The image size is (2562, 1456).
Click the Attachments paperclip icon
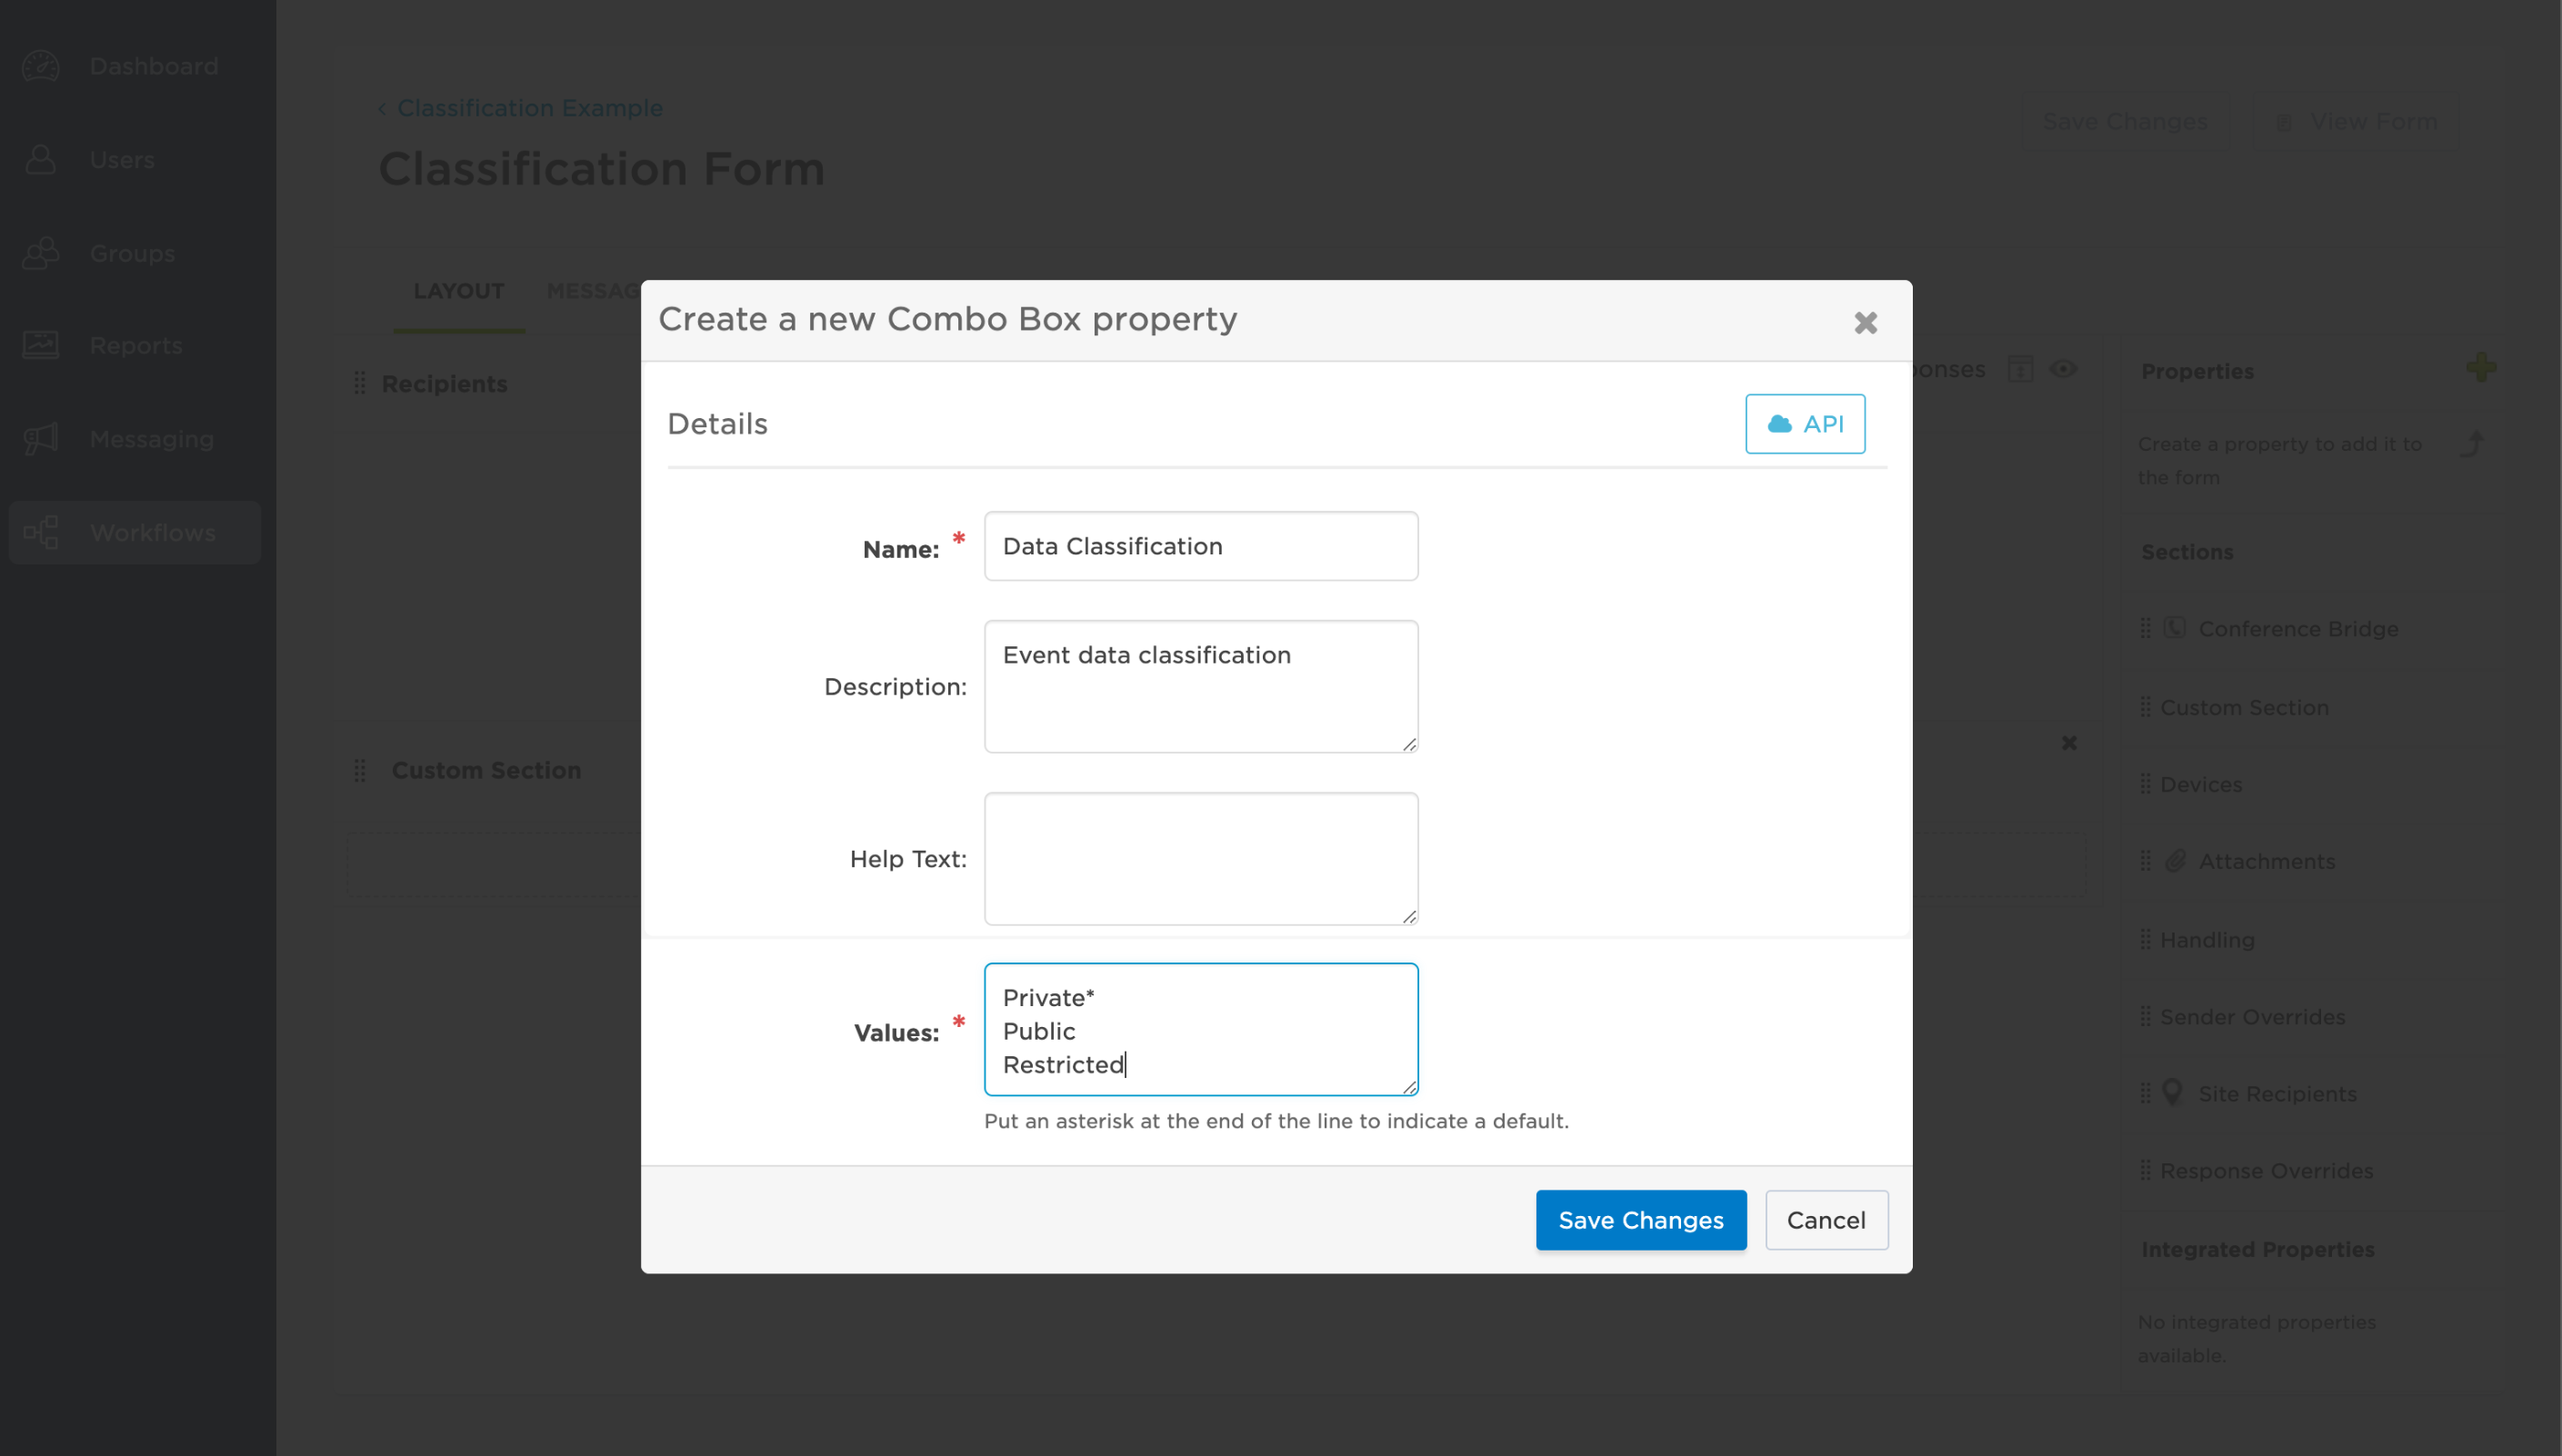tap(2174, 861)
